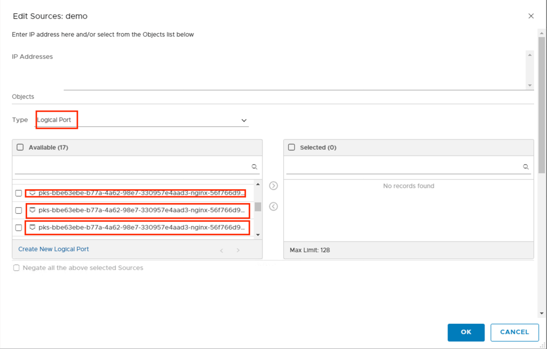Enable Negate all the above selected Sources
The width and height of the screenshot is (547, 349).
[x=17, y=268]
